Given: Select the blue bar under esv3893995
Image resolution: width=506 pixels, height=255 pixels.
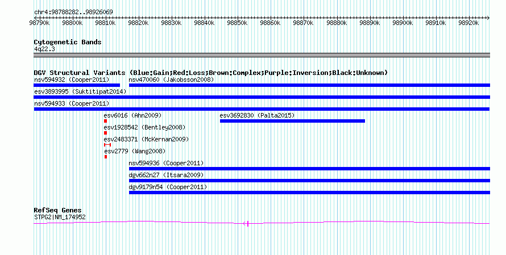Looking at the screenshot, I should point(262,97).
